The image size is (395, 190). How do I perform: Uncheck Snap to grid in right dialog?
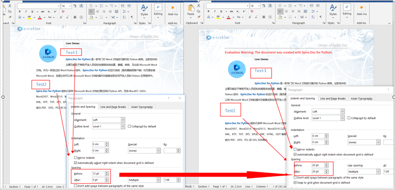pos(295,182)
